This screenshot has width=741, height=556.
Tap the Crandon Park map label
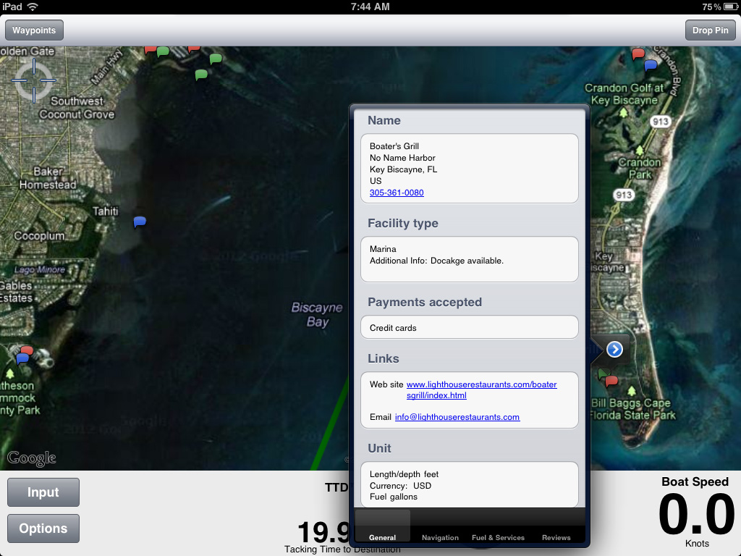click(x=640, y=169)
